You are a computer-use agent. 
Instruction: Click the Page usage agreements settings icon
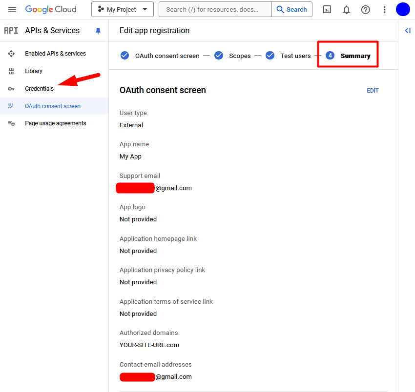[11, 123]
